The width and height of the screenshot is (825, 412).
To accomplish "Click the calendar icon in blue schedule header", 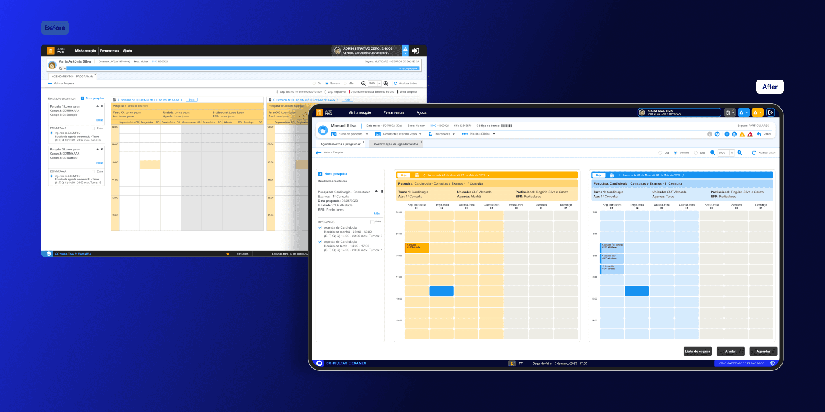I will [x=612, y=175].
